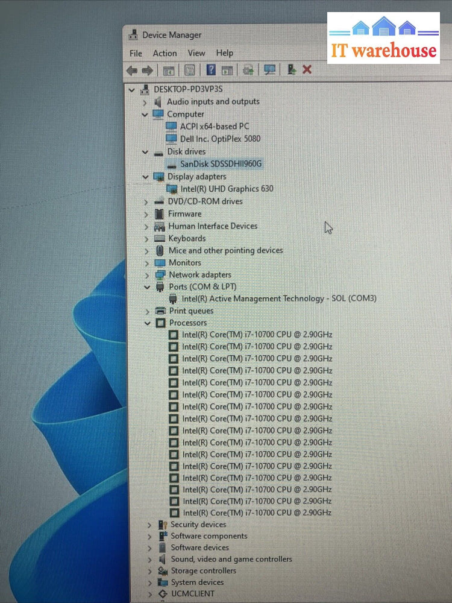The height and width of the screenshot is (603, 452).
Task: Expand the Sound, video and game controllers node
Action: [149, 560]
